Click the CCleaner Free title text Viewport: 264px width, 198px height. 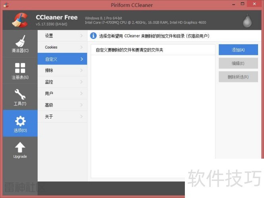pos(56,17)
